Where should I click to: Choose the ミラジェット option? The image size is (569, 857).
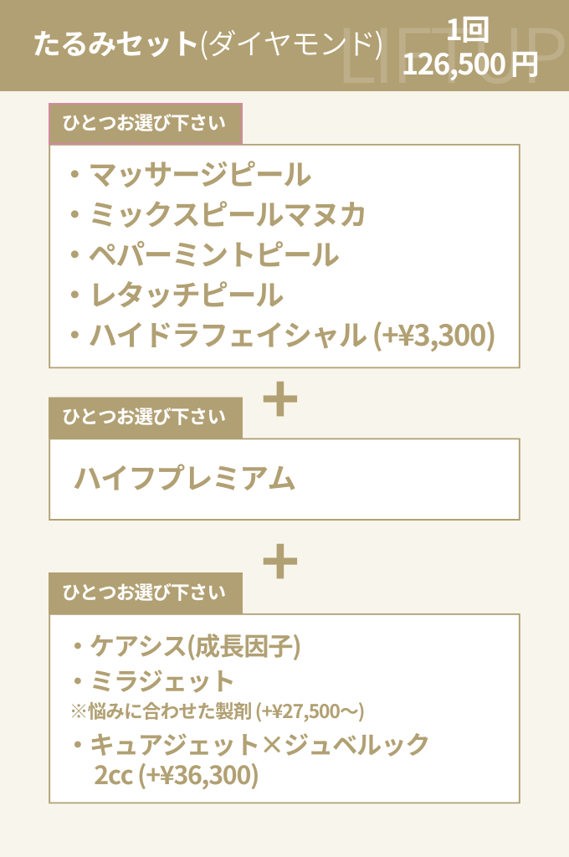click(162, 679)
